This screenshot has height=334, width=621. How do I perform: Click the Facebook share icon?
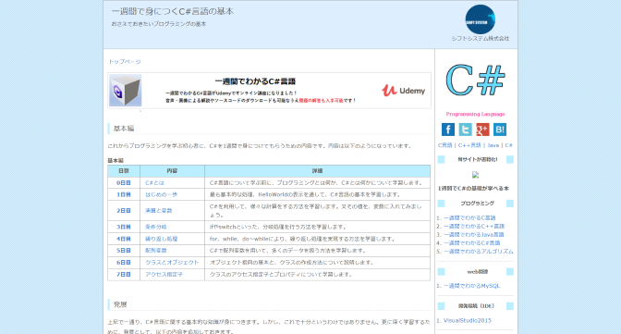coord(448,130)
